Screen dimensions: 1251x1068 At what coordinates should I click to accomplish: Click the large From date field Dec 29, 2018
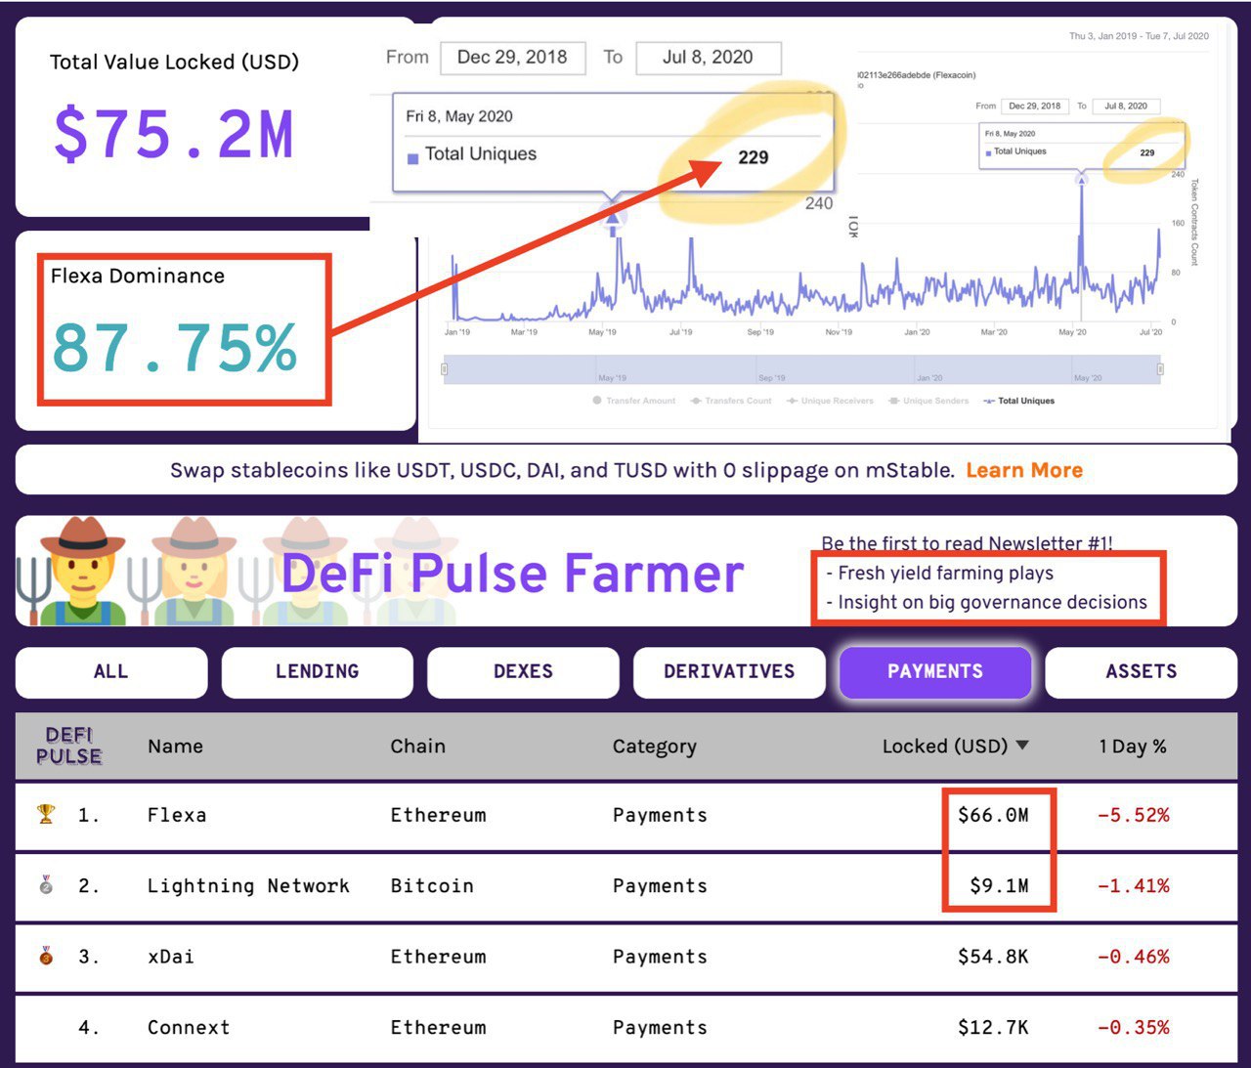coord(512,58)
